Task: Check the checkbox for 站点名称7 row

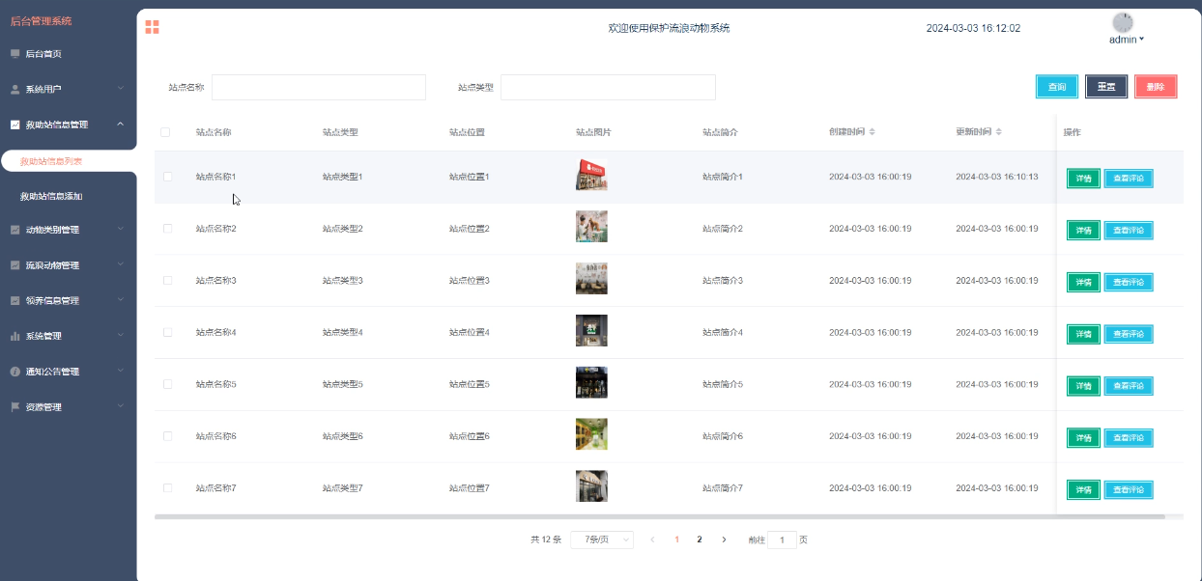Action: click(168, 488)
